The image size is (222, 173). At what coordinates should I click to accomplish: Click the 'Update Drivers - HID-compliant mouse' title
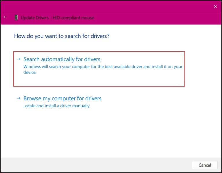point(58,18)
